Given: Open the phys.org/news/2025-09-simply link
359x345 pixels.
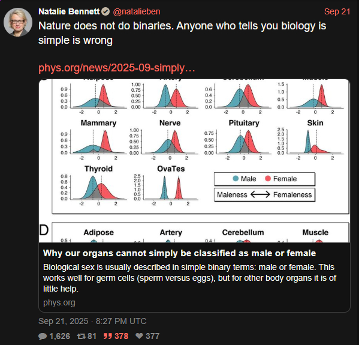Looking at the screenshot, I should pos(117,68).
